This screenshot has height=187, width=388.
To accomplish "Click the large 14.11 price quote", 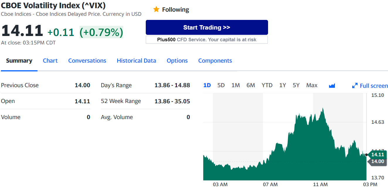I will pos(22,31).
